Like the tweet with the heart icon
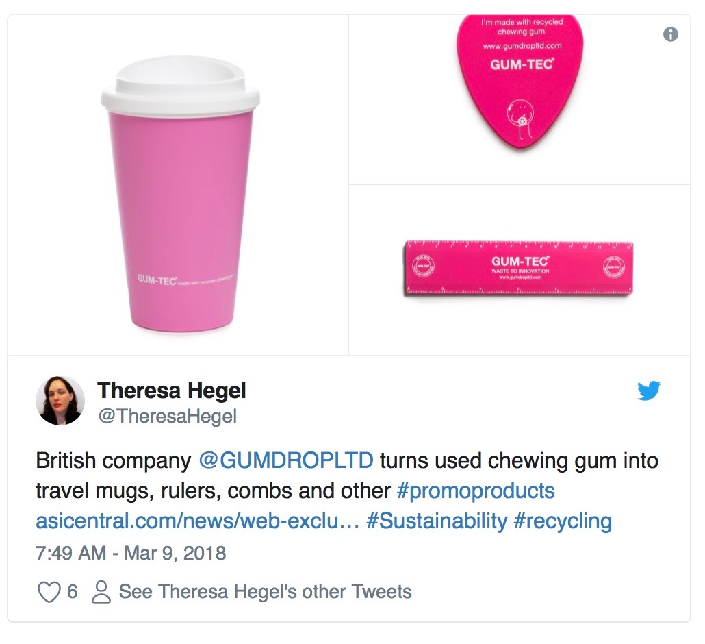Viewport: 705px width, 644px height. click(x=49, y=592)
